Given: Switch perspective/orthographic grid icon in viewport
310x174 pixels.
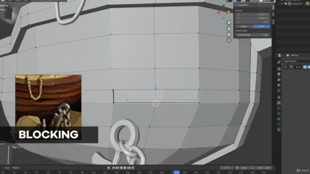Looking at the screenshot, I should coord(229,41).
